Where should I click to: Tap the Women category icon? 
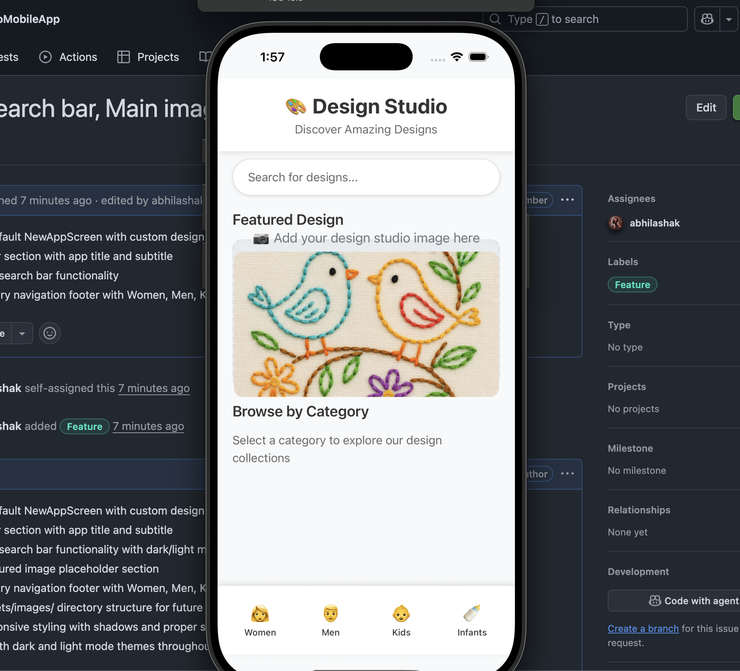coord(260,614)
